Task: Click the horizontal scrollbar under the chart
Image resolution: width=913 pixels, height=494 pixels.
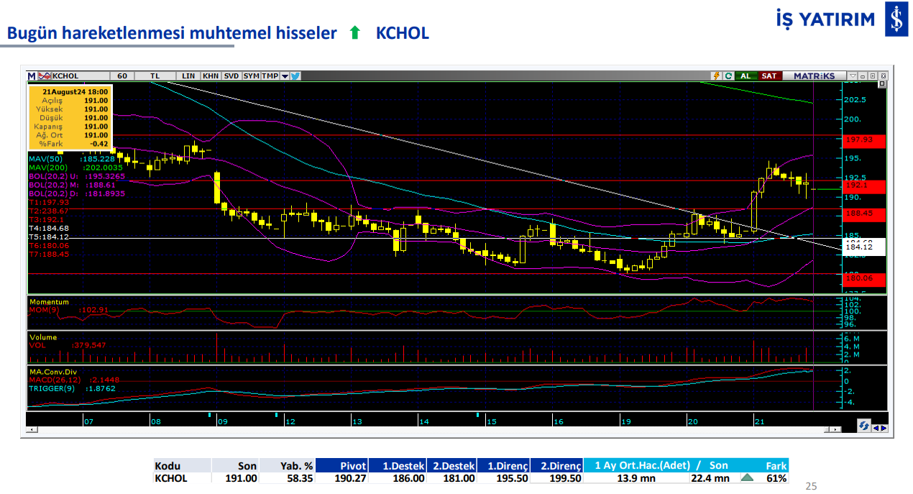Action: (x=431, y=430)
